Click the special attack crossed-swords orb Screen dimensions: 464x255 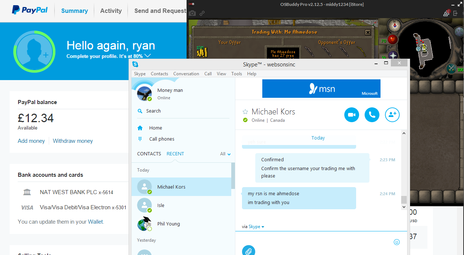tap(451, 69)
